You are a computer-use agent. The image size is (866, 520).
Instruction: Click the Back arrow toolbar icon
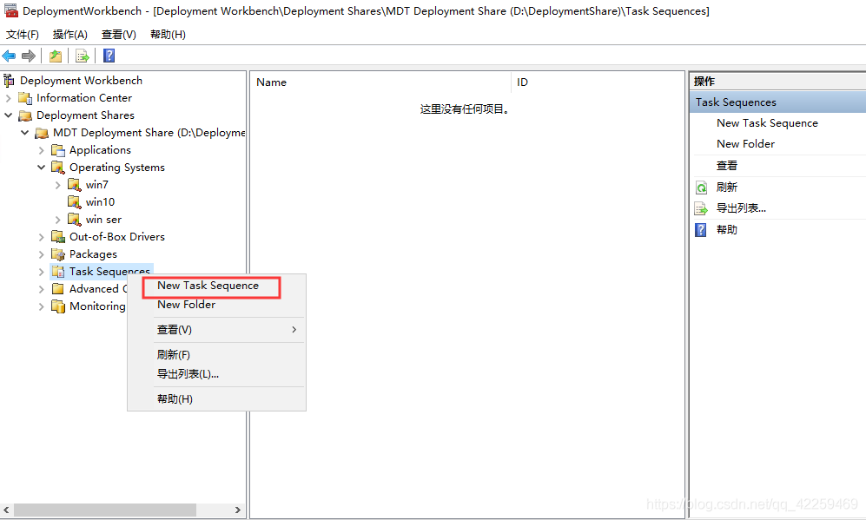pos(9,56)
